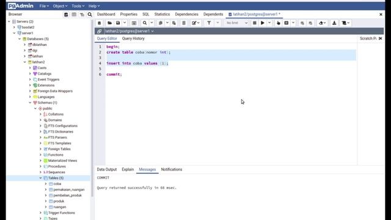Close the Scratch Pad panel
The height and width of the screenshot is (220, 391).
[x=380, y=38]
